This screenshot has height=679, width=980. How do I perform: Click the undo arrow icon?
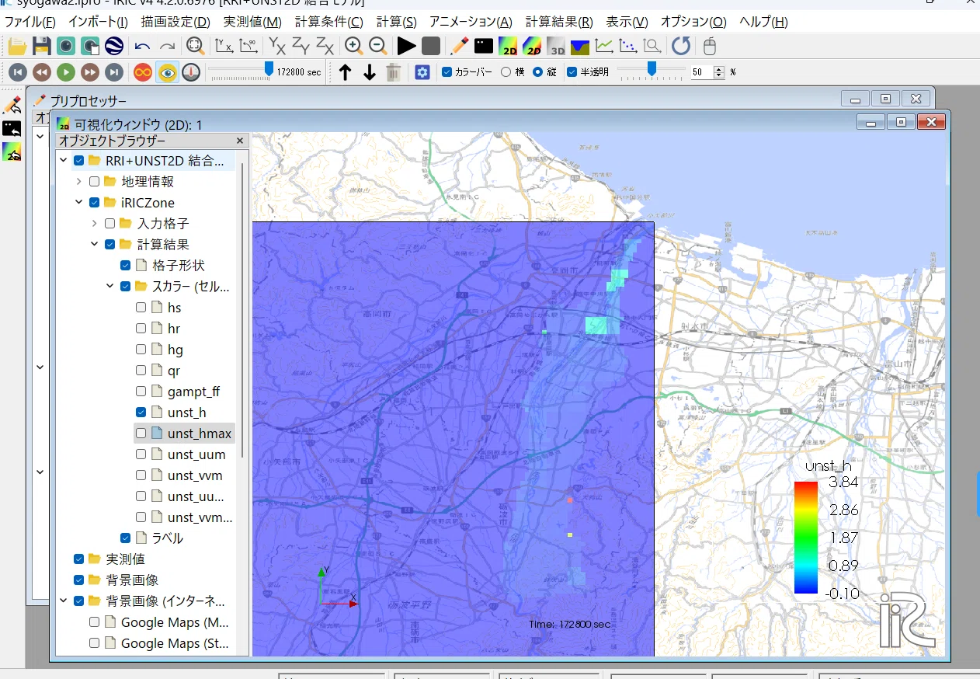pos(142,47)
